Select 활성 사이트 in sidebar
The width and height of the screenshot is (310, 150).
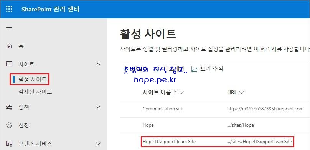point(33,79)
